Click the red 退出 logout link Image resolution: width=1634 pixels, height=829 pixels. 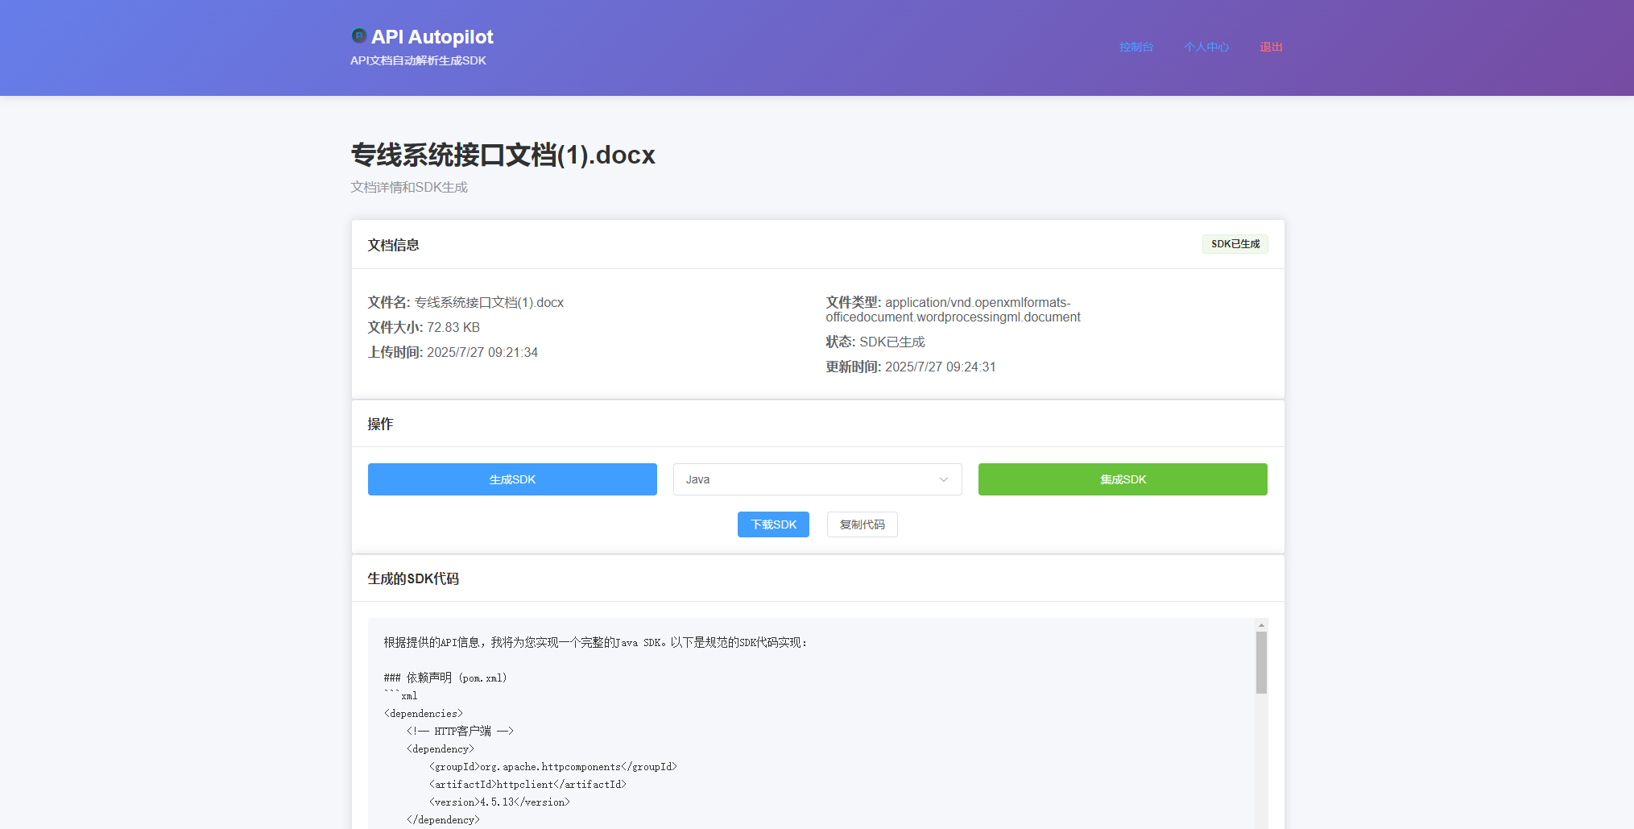[x=1271, y=47]
